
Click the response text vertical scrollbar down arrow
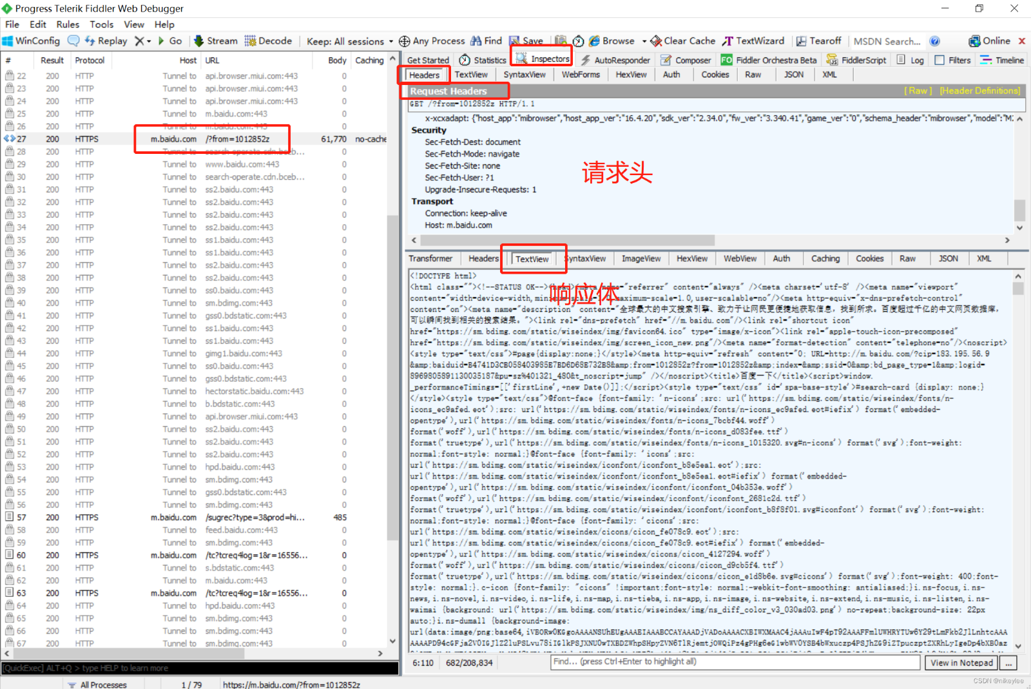[x=1018, y=646]
